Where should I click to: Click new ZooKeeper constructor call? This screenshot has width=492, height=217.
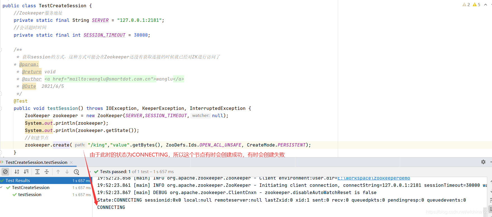coord(157,115)
